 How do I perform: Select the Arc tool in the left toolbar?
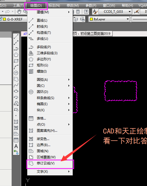16,67
